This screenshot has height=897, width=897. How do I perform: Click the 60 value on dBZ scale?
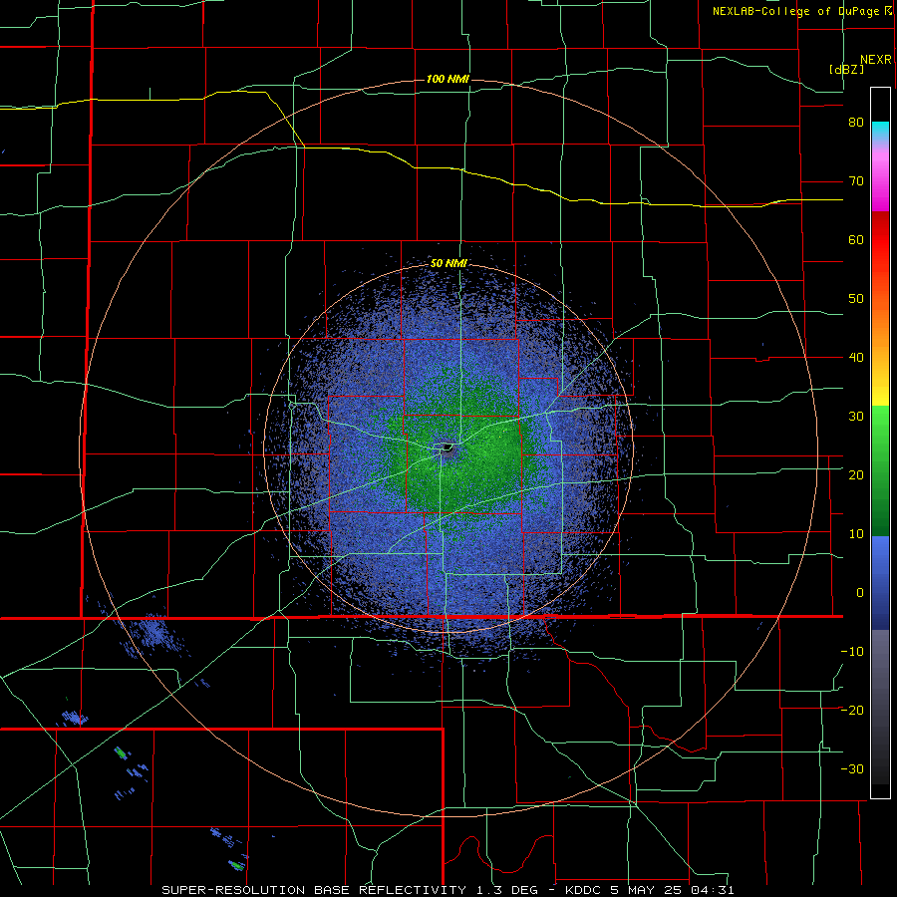tap(856, 240)
